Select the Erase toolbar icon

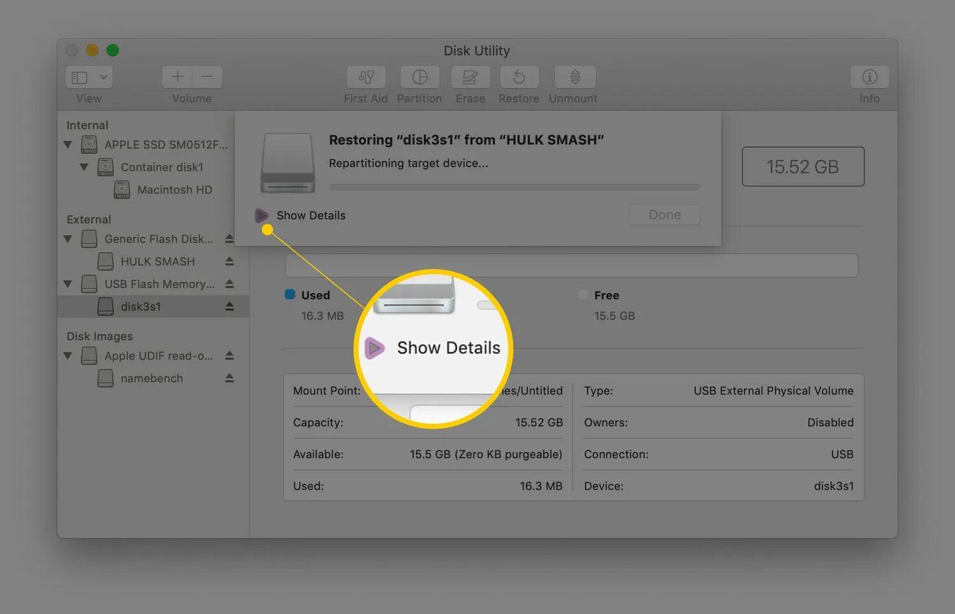(470, 77)
